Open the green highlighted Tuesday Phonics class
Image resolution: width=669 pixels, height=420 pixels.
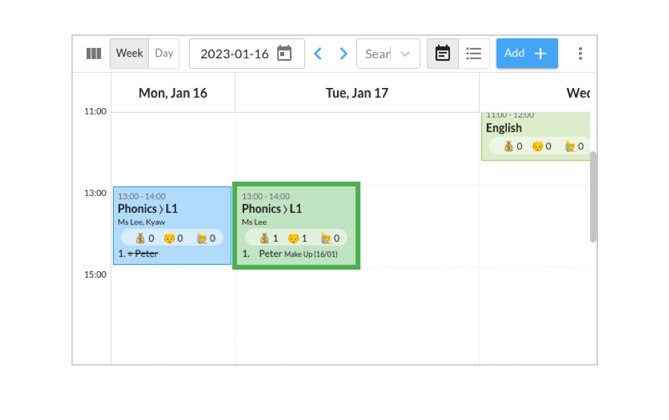point(297,225)
